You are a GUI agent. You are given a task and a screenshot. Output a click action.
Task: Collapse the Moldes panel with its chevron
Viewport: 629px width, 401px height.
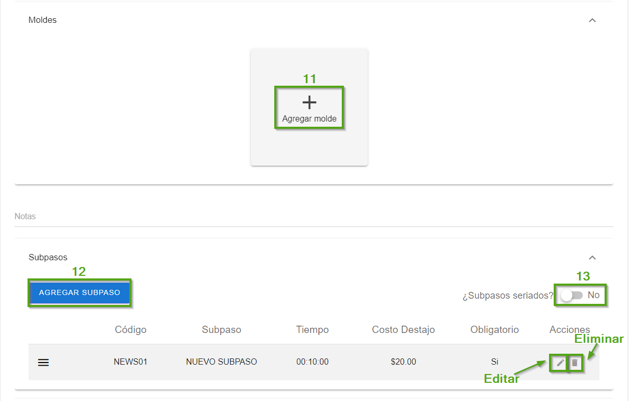pyautogui.click(x=592, y=20)
